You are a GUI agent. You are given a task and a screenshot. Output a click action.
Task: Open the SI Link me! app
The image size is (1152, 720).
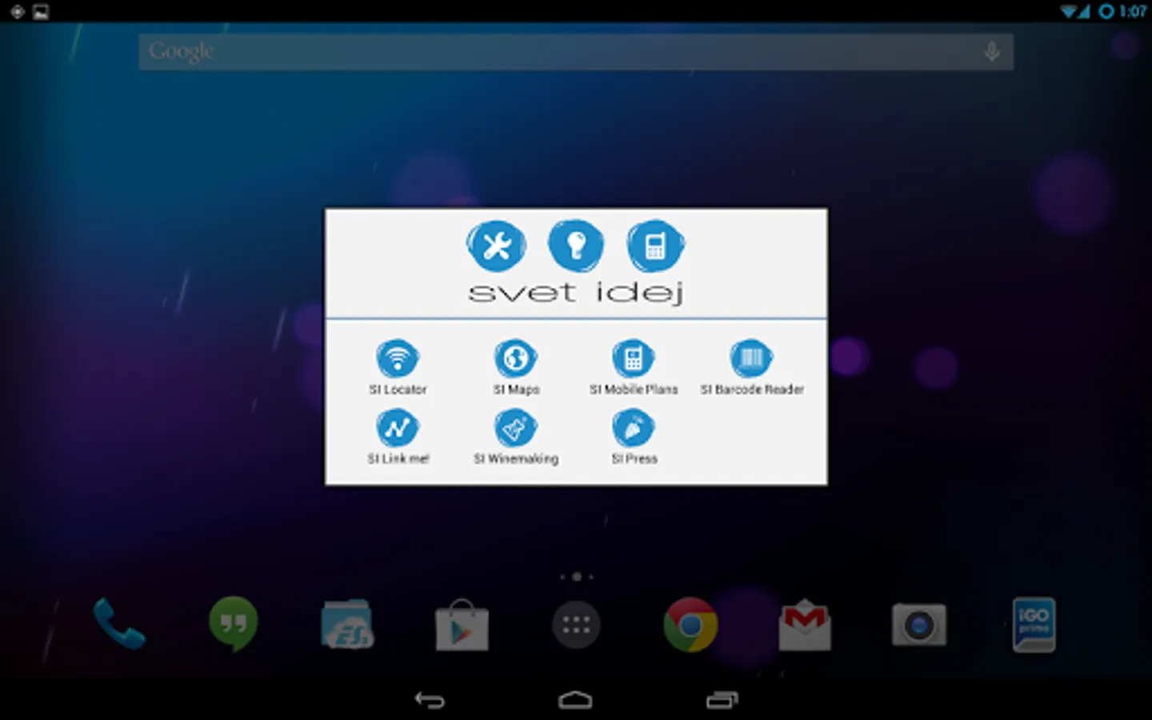(398, 429)
